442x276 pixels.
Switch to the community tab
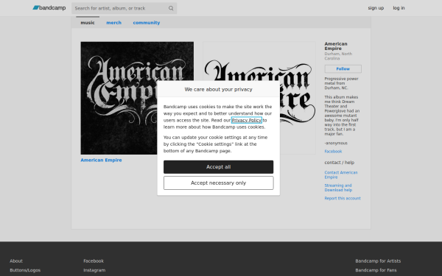pyautogui.click(x=147, y=23)
